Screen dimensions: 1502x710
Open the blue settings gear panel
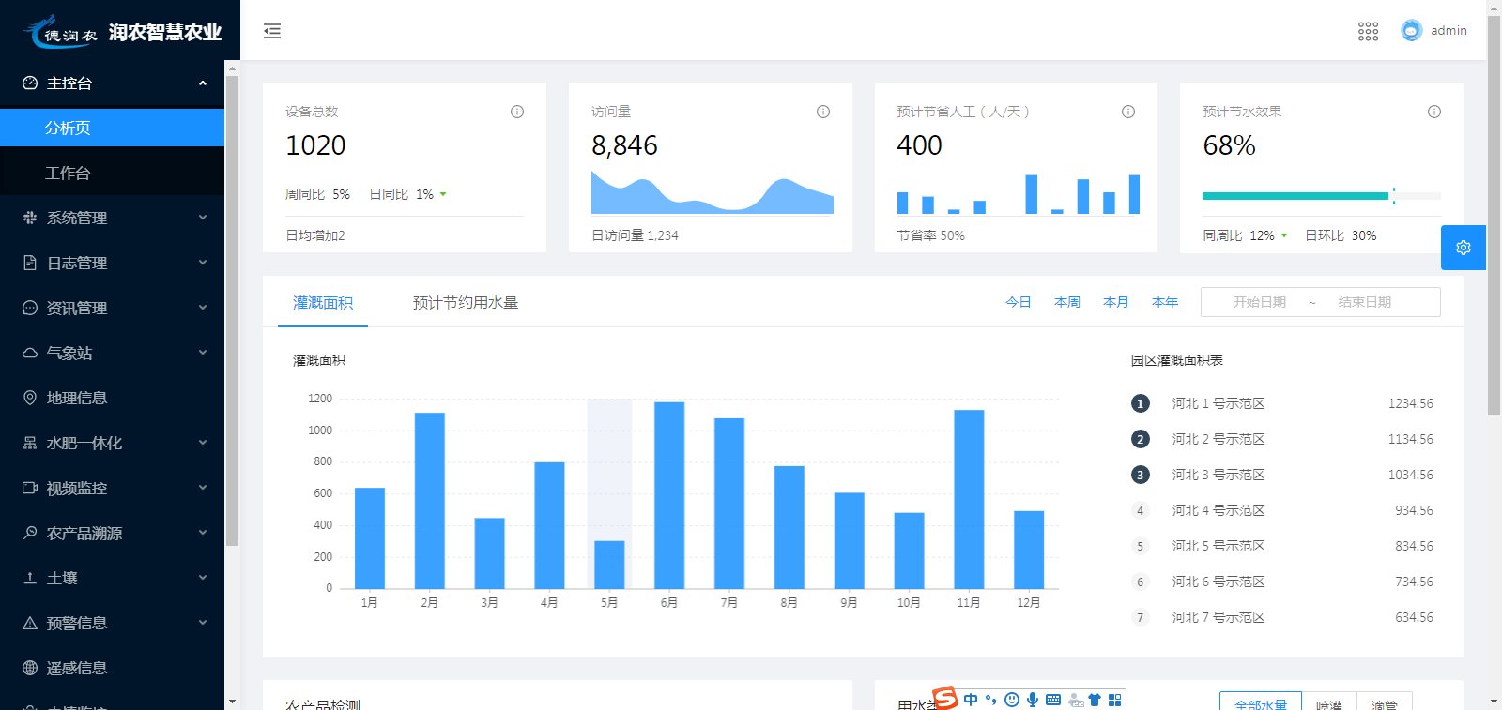1463,248
